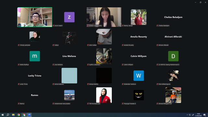Select the large Lucky Trisna name tile

(x=35, y=76)
